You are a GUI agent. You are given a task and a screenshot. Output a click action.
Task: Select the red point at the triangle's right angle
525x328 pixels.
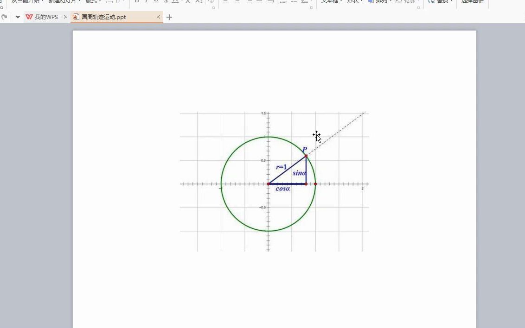[306, 184]
